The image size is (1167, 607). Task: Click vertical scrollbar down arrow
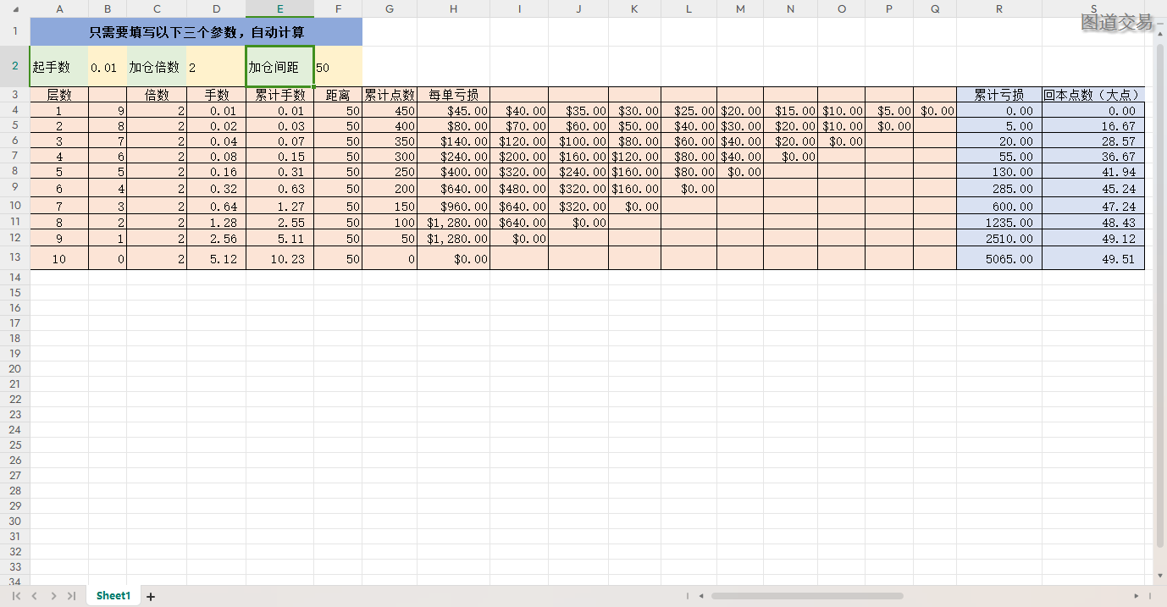pos(1160,576)
